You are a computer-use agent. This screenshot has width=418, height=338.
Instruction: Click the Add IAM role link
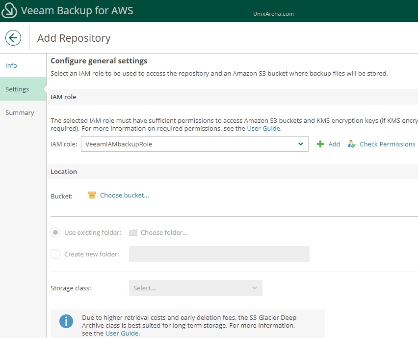tap(334, 144)
